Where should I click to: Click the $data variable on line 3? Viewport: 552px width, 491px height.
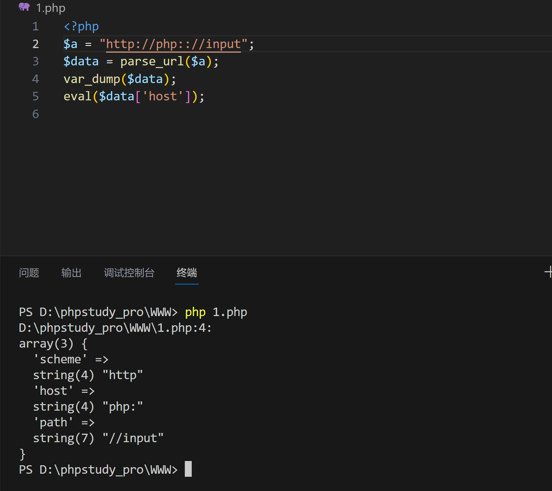point(81,62)
